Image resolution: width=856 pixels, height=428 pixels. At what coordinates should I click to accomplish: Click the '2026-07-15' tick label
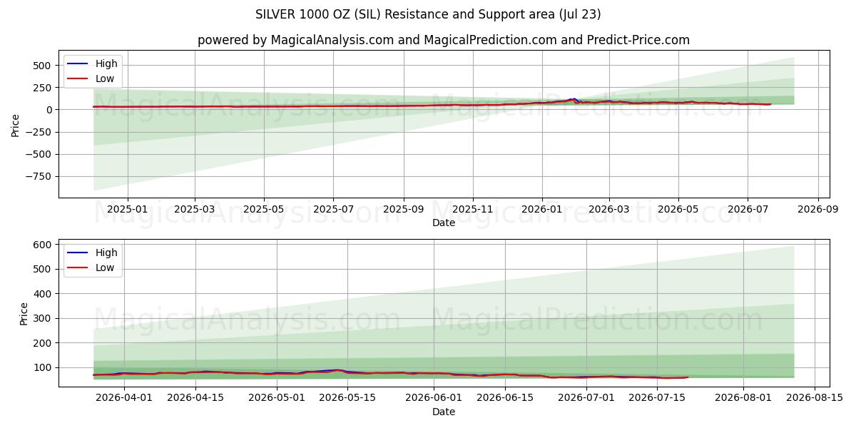657,399
